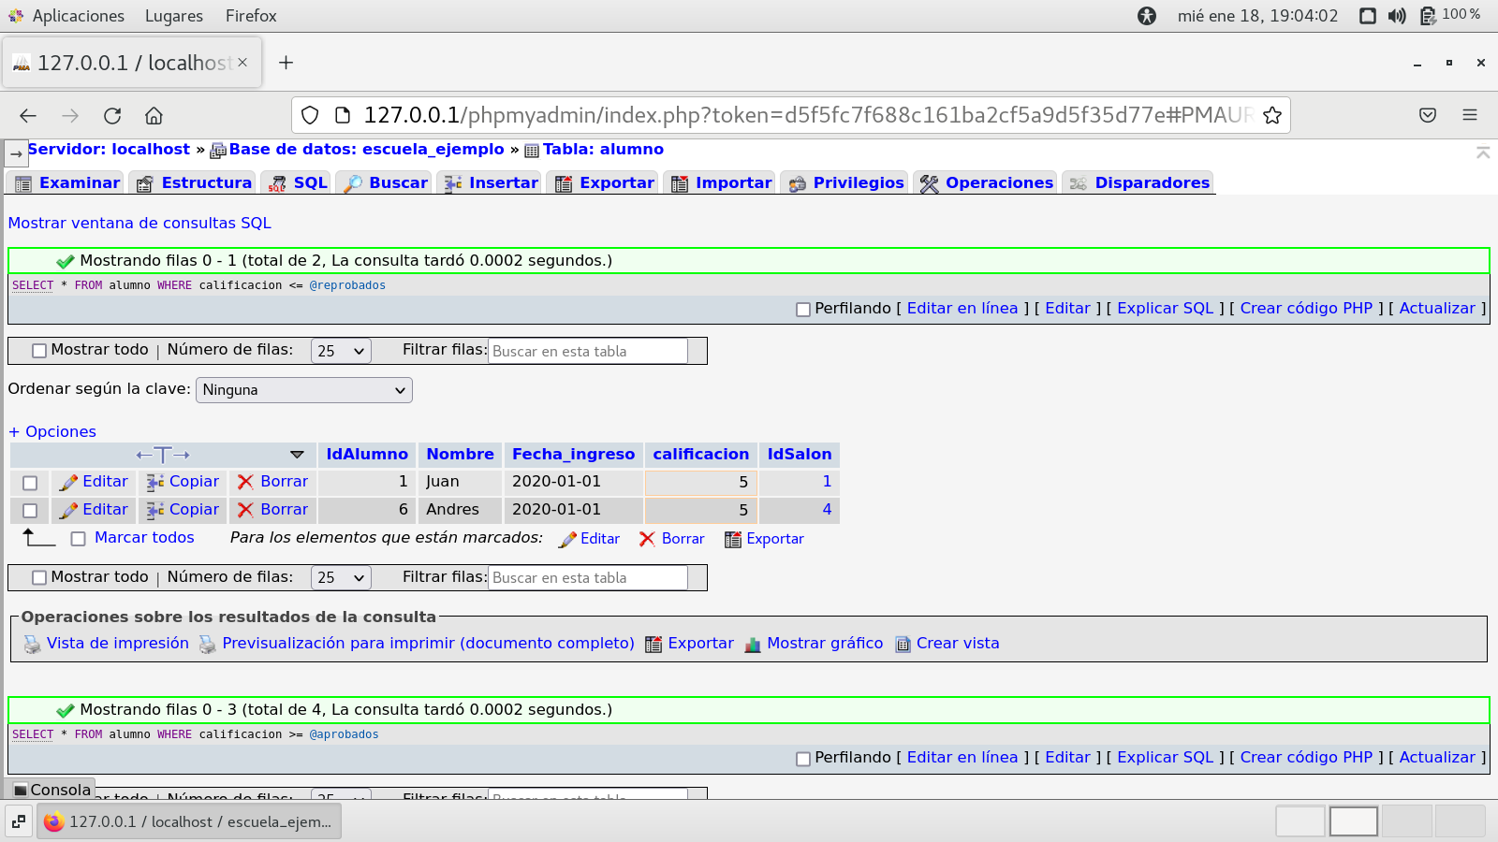Click the pencil Editar icon for Juan's row
The height and width of the screenshot is (842, 1498).
[x=68, y=482]
